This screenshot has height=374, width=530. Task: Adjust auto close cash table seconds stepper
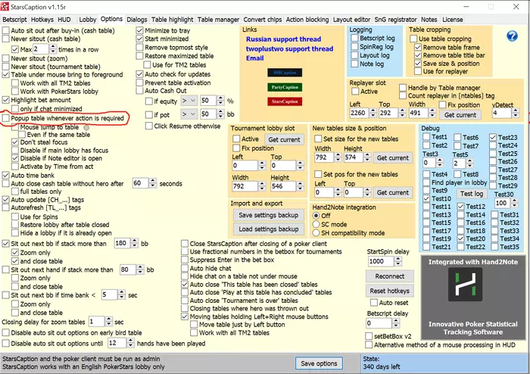[153, 183]
